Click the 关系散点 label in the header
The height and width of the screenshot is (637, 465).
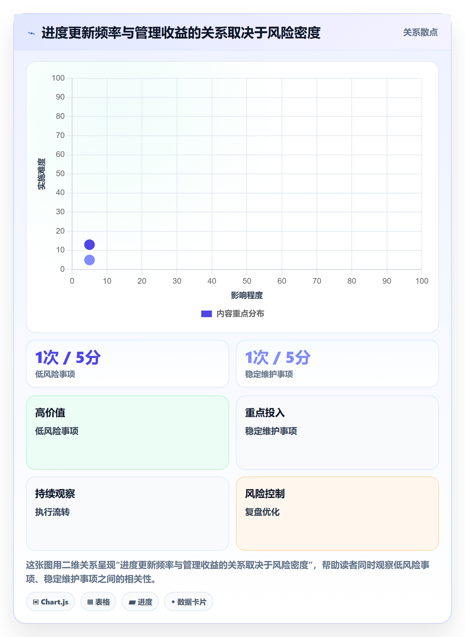(420, 33)
